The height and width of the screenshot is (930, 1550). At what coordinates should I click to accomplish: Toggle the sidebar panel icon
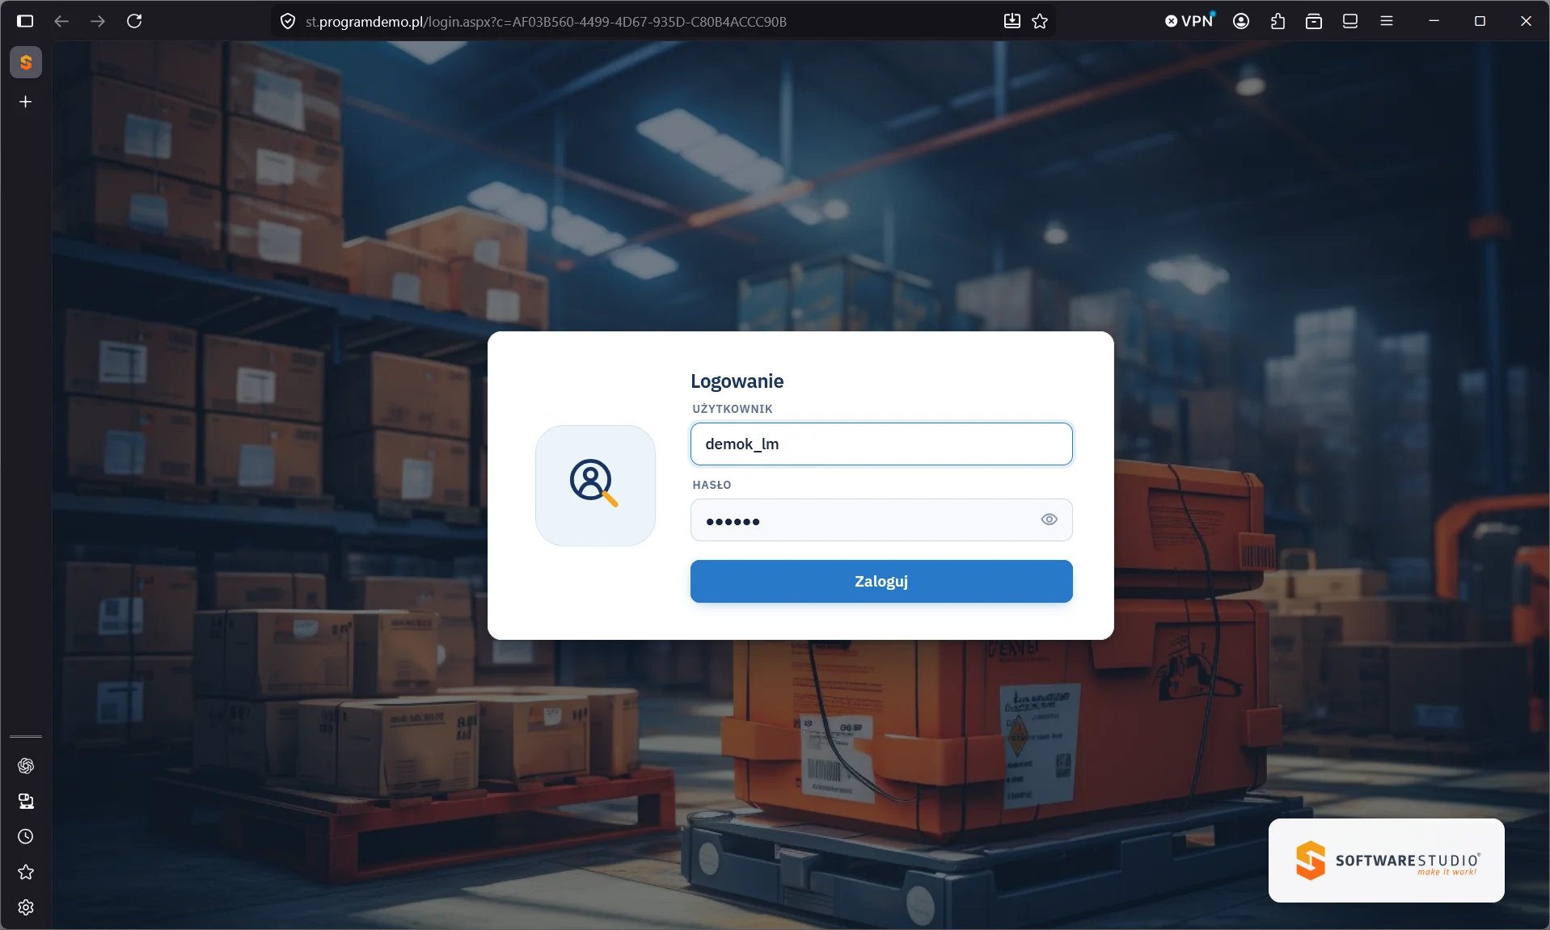(25, 21)
